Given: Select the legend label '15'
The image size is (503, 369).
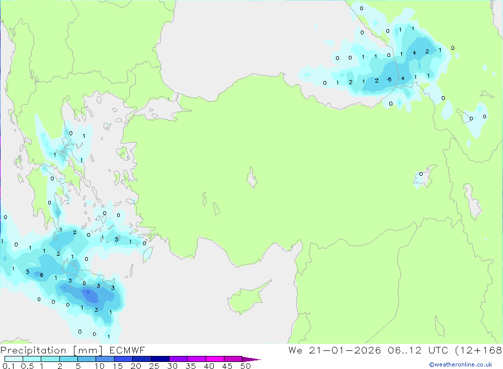Looking at the screenshot, I should (118, 366).
